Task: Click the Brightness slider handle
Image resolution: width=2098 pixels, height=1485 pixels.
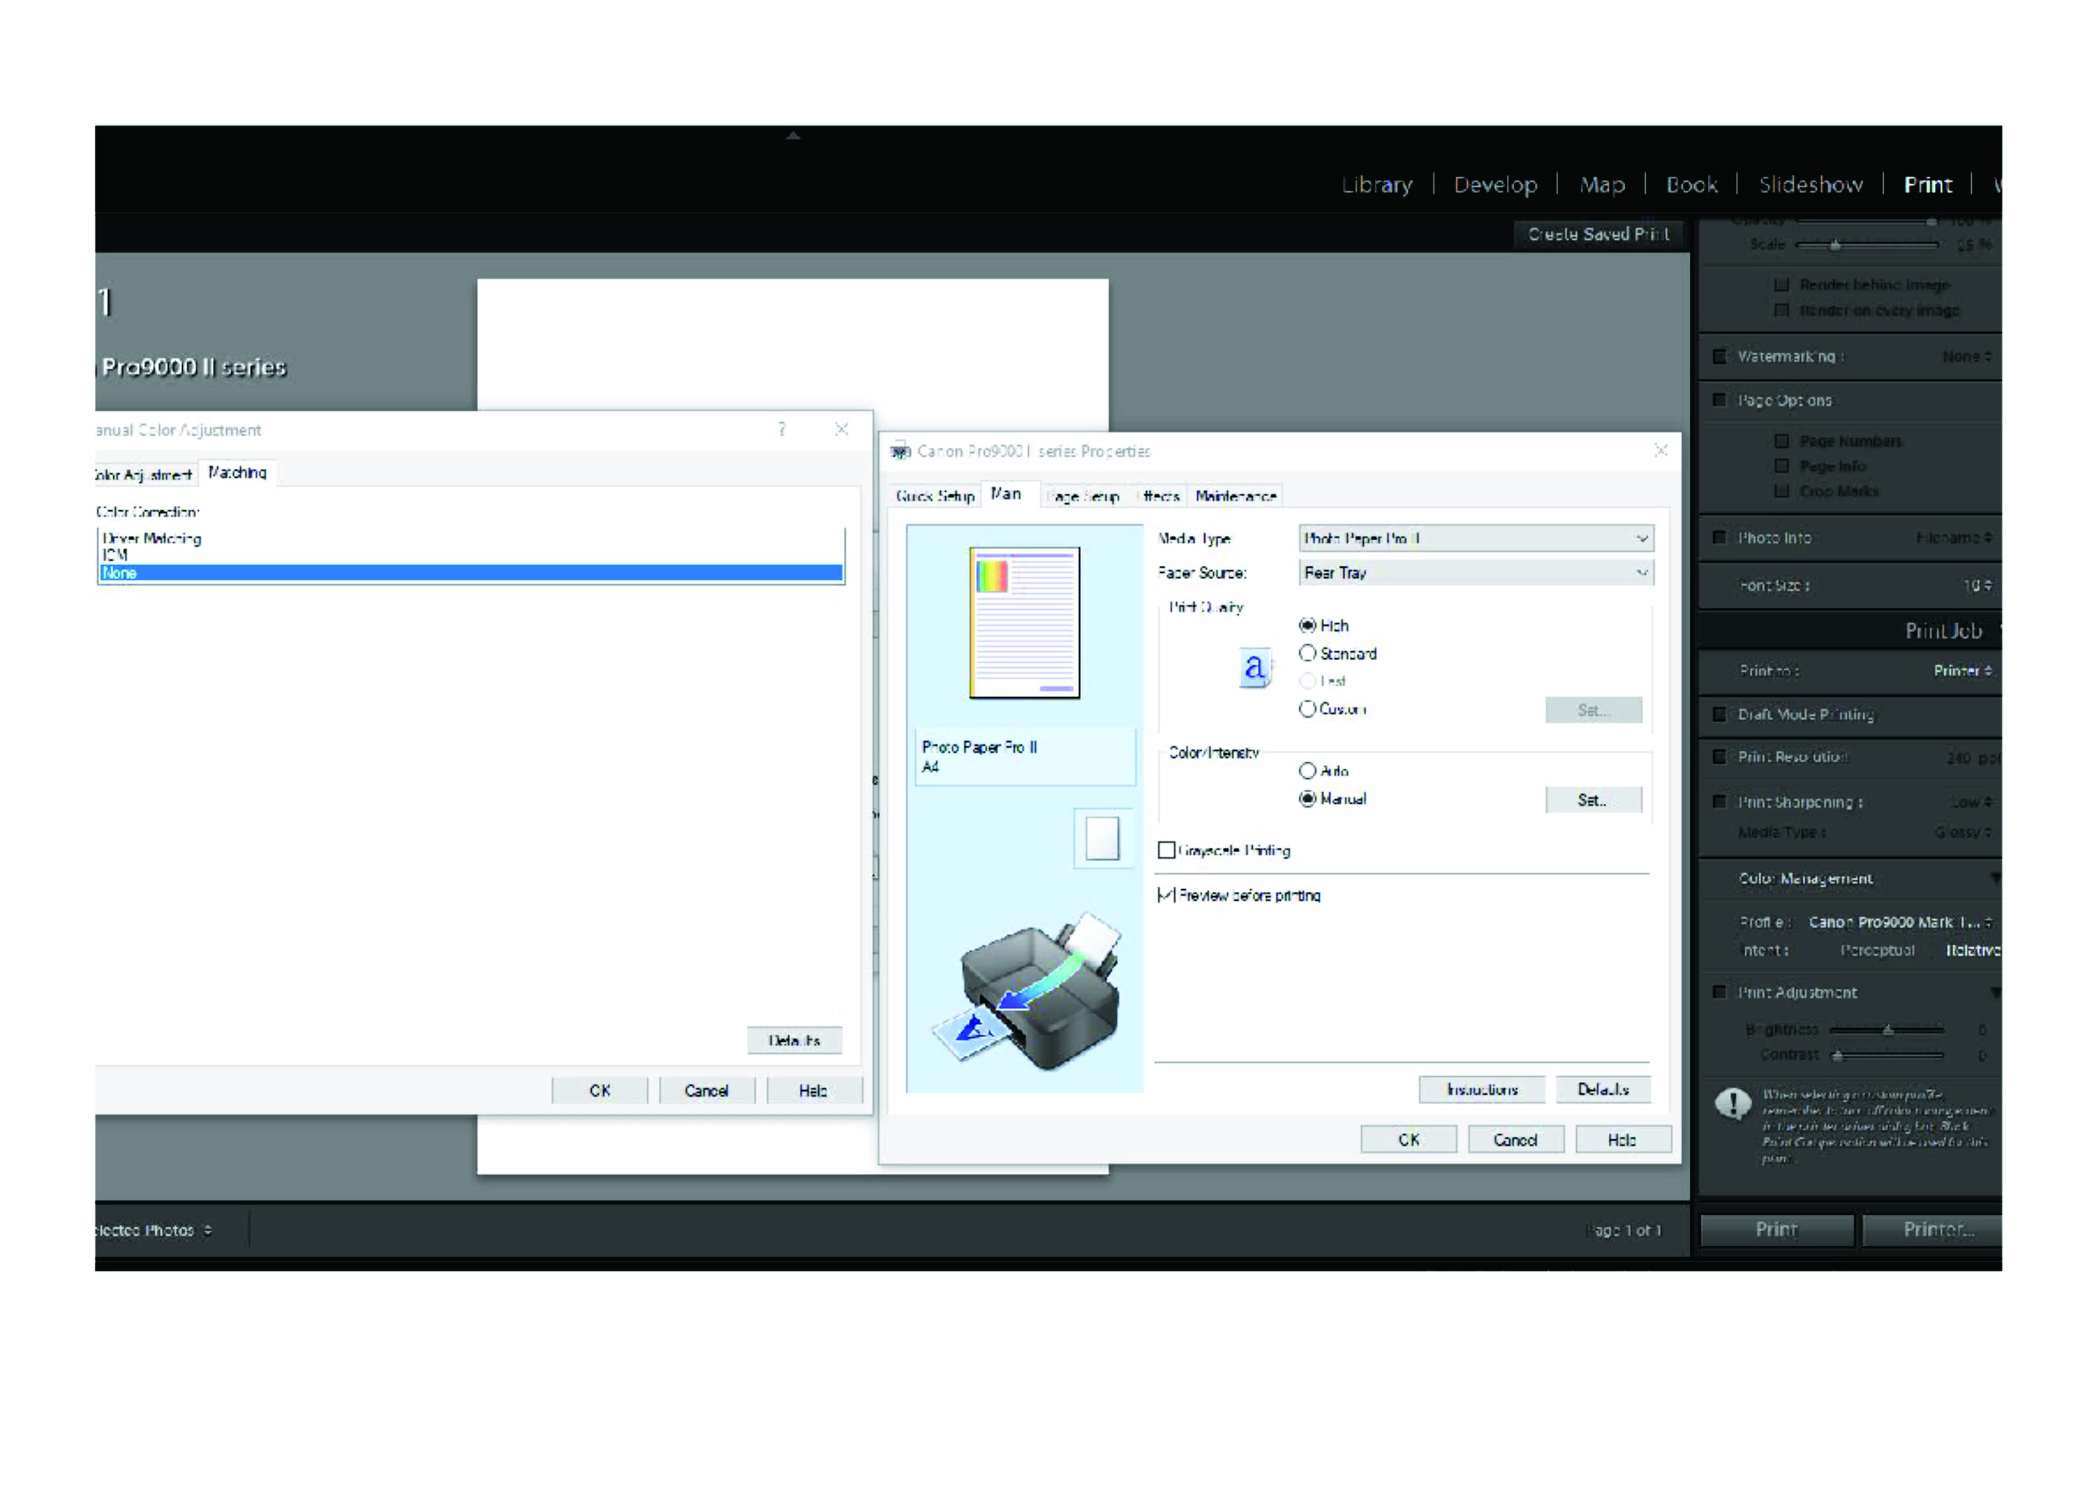Action: (1888, 1030)
